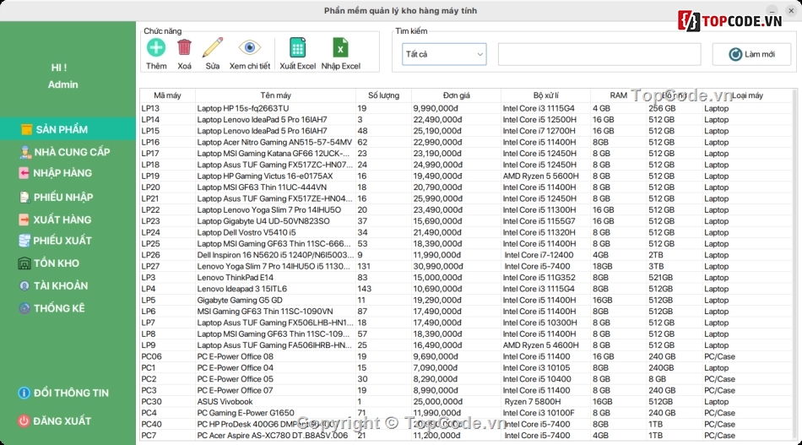Image resolution: width=802 pixels, height=445 pixels.
Task: Click the Làm mới refresh button
Action: 751,54
